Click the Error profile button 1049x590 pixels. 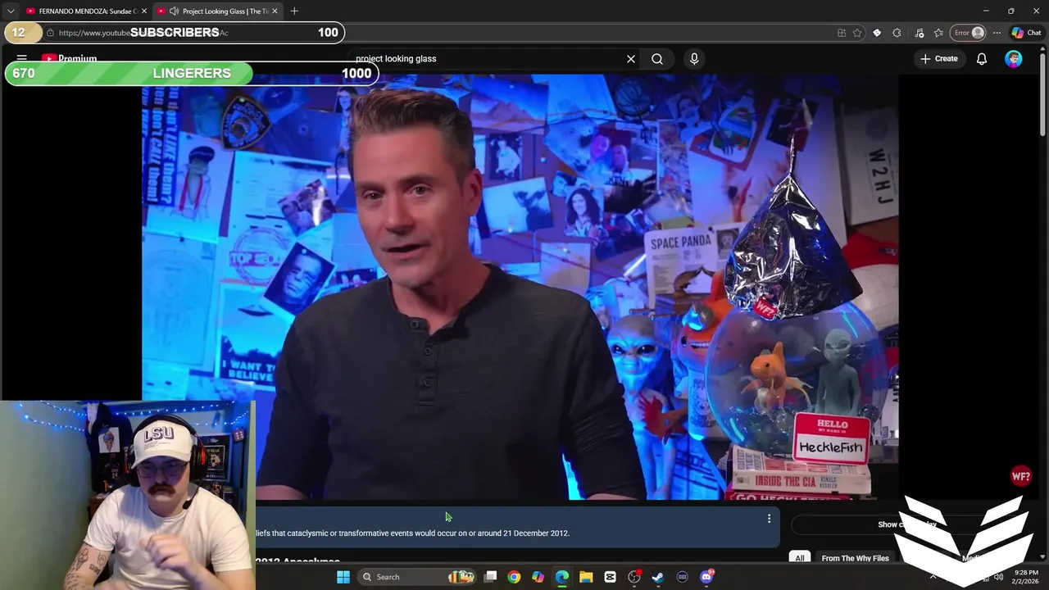pos(968,33)
